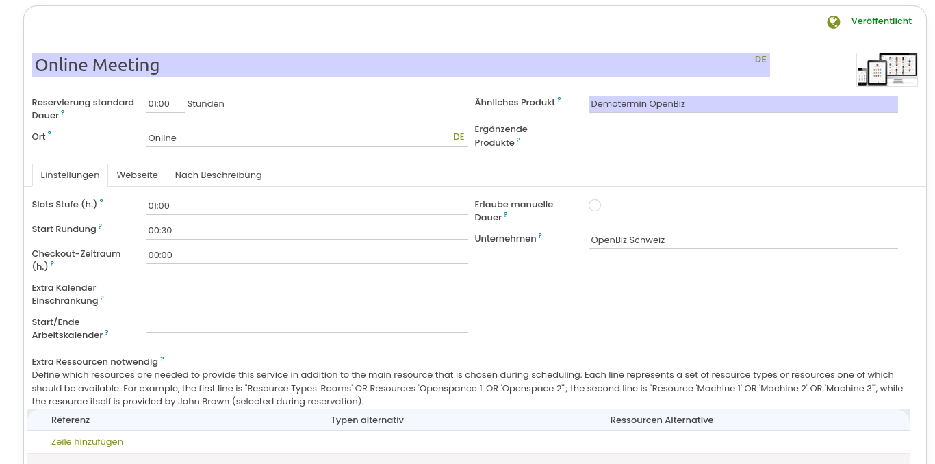Viewport: 935px width, 464px height.
Task: Open the Unternehmen dropdown with OpenBiz Schweiz
Action: tap(743, 240)
